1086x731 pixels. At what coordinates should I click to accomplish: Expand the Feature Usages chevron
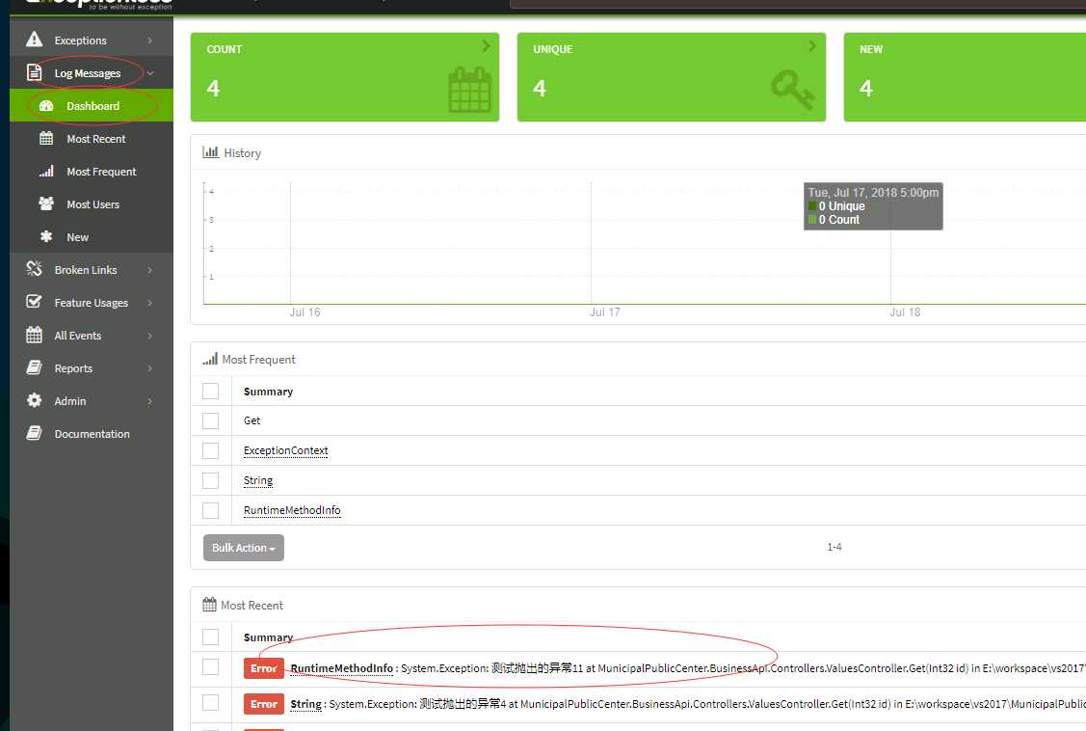click(x=149, y=303)
